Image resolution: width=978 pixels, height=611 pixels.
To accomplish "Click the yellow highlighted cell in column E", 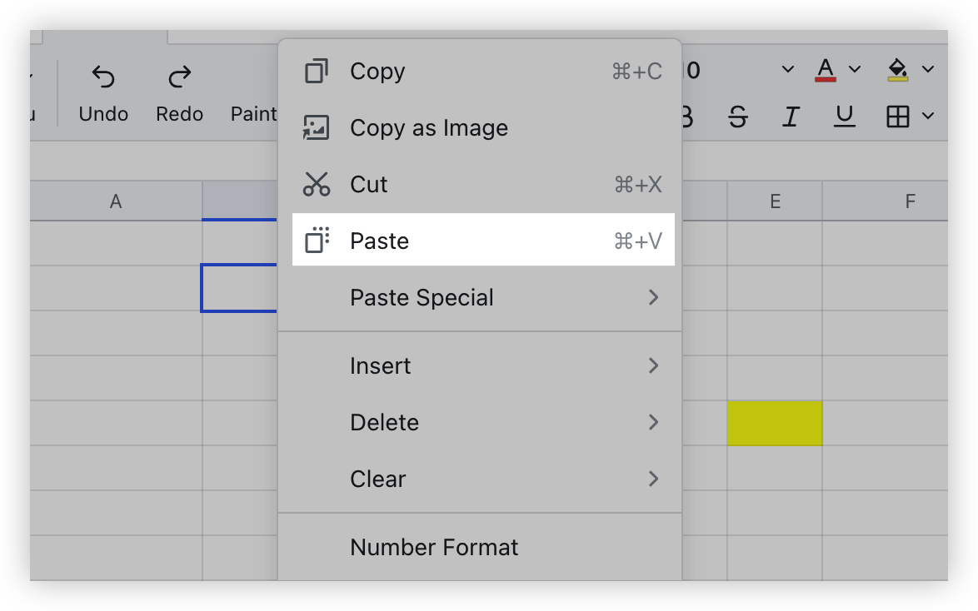I will click(775, 422).
